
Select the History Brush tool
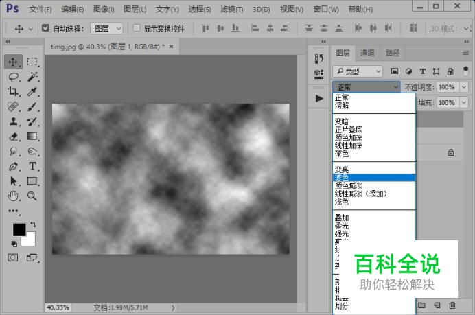pyautogui.click(x=32, y=121)
